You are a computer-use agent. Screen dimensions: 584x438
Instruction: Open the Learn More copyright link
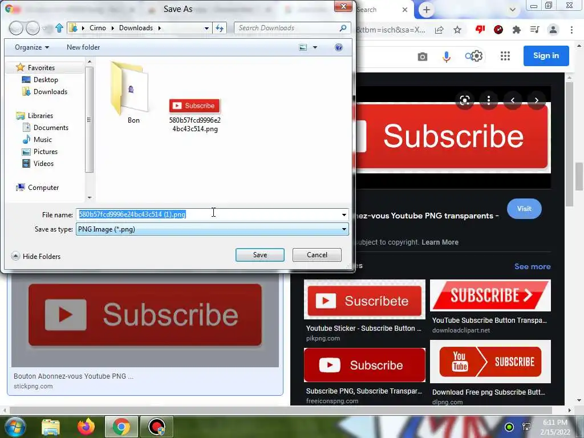pyautogui.click(x=440, y=242)
